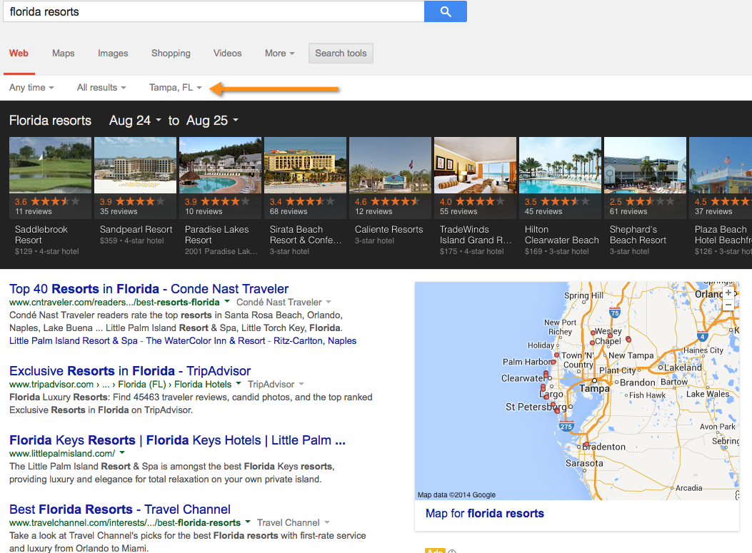Click the Sarasota label on the map
The width and height of the screenshot is (752, 553).
pos(584,463)
